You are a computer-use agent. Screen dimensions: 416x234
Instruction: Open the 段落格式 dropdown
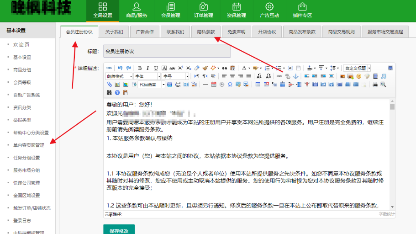[x=119, y=76]
